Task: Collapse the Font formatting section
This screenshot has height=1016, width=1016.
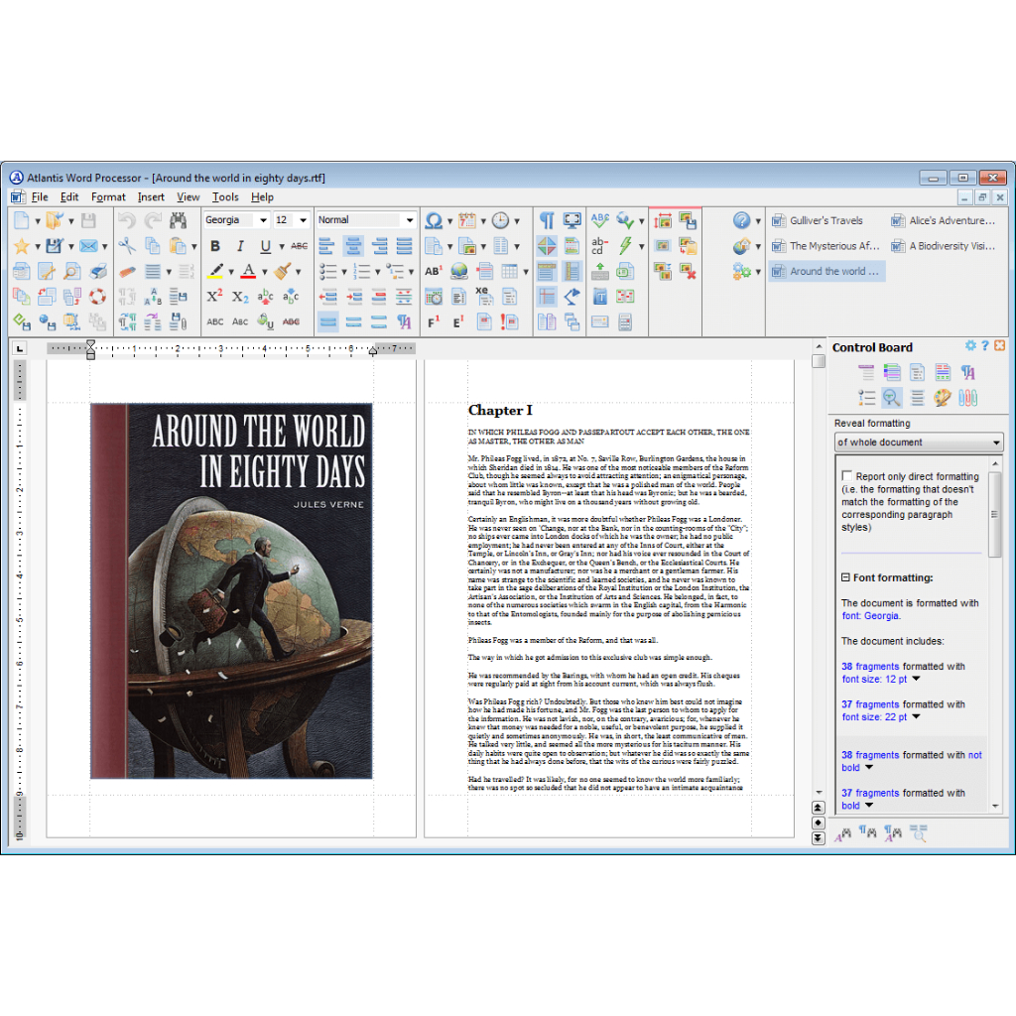Action: tap(845, 577)
